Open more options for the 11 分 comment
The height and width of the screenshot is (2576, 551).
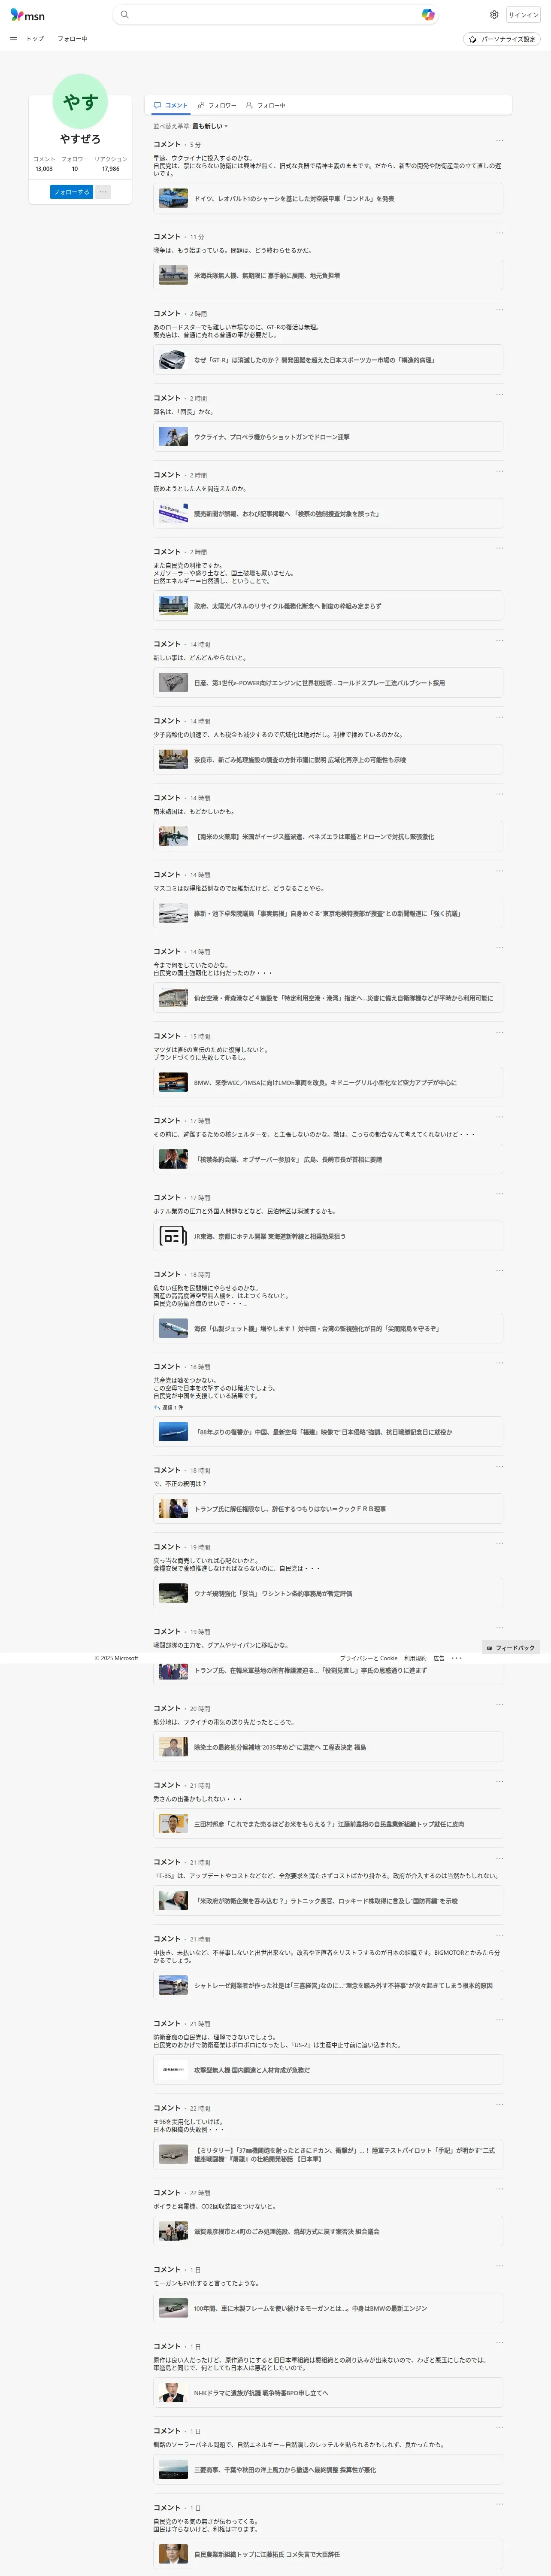tap(499, 233)
